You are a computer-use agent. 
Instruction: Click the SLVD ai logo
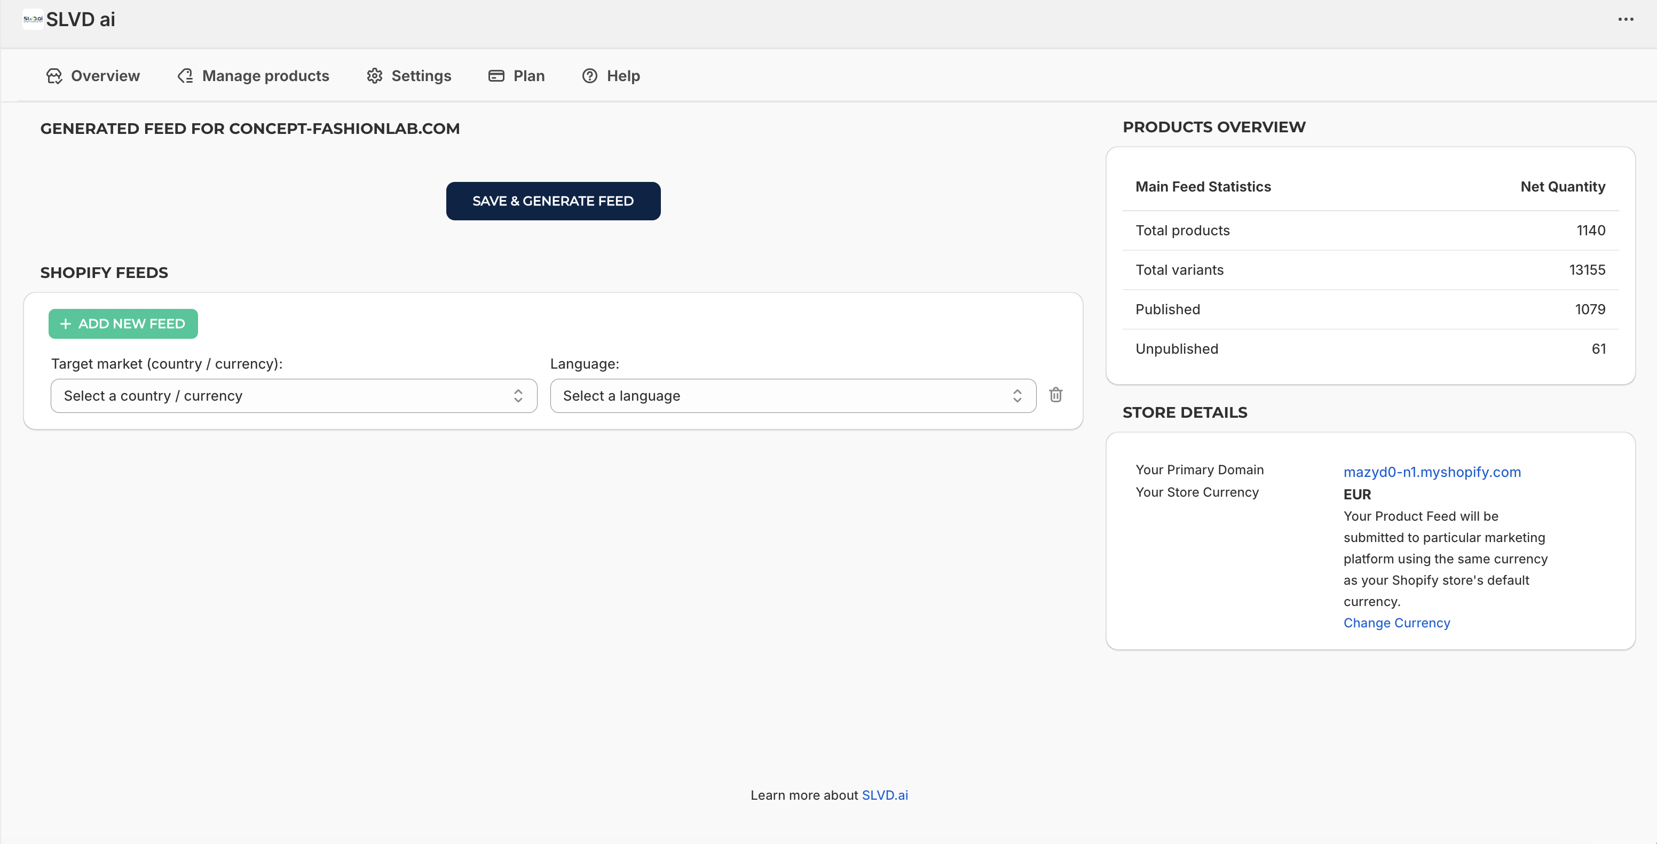coord(31,18)
